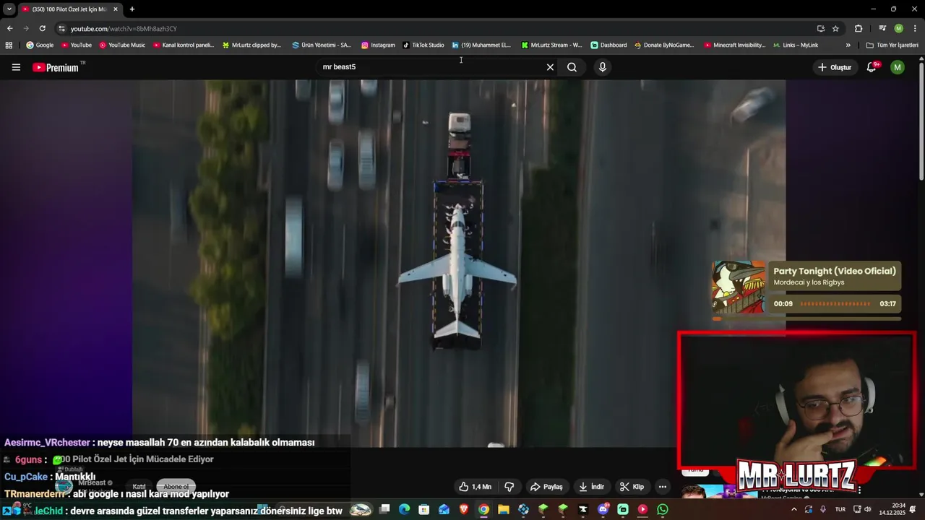Open the Instagram bookmark

[x=378, y=45]
